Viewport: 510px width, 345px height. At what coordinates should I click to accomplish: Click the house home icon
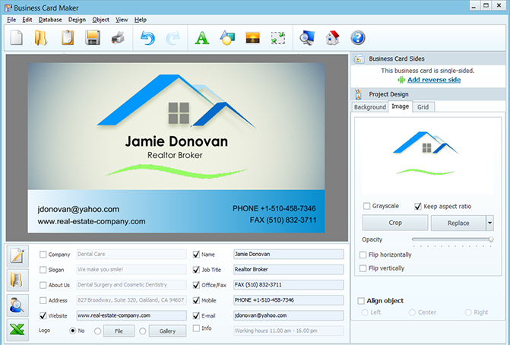332,38
